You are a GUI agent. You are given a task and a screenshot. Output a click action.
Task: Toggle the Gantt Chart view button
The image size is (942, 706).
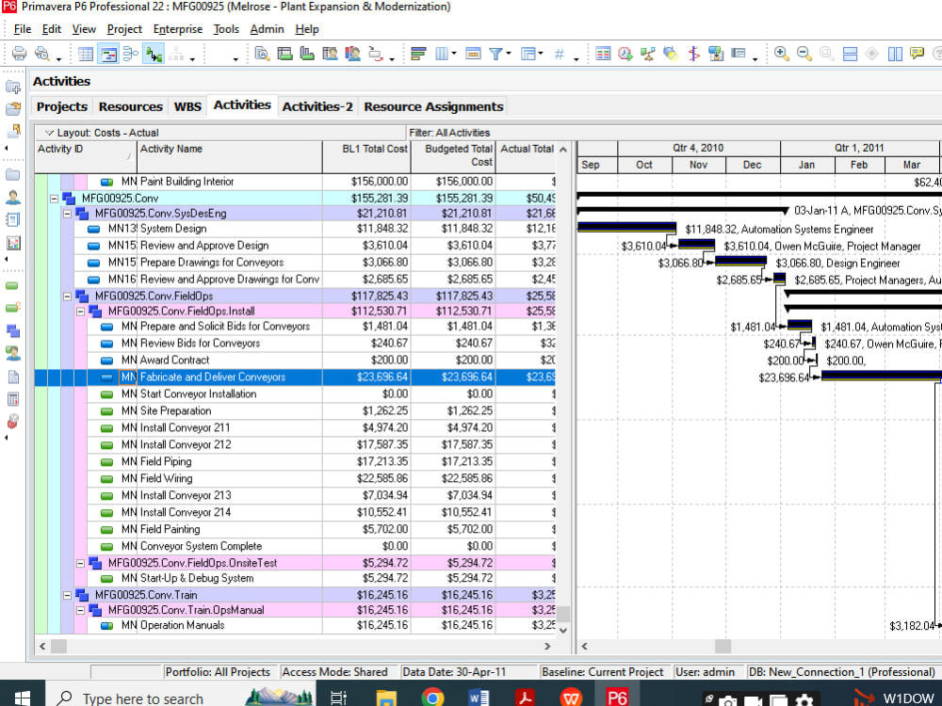[x=108, y=54]
